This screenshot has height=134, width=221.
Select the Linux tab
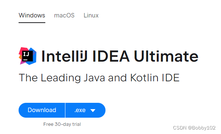click(x=91, y=15)
